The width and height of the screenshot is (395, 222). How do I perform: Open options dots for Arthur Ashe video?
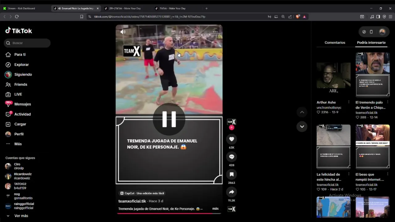coord(349,102)
